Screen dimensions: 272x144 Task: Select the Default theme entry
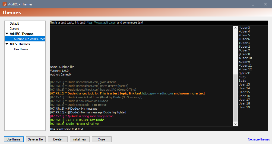[14, 24]
